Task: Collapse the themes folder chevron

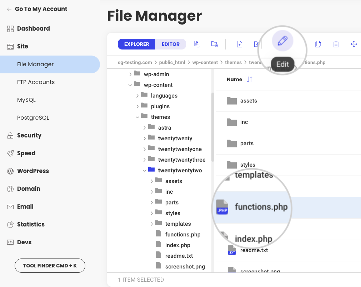Action: pyautogui.click(x=137, y=117)
